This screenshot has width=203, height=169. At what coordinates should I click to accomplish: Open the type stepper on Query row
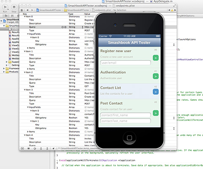pos(82,27)
